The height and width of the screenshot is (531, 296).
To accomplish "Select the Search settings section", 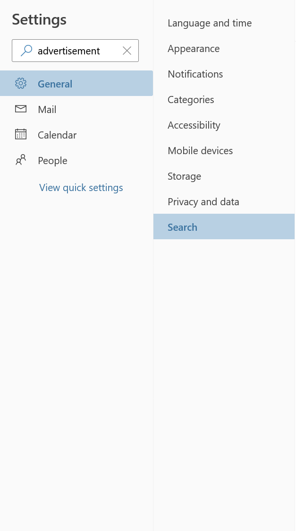I will [182, 227].
